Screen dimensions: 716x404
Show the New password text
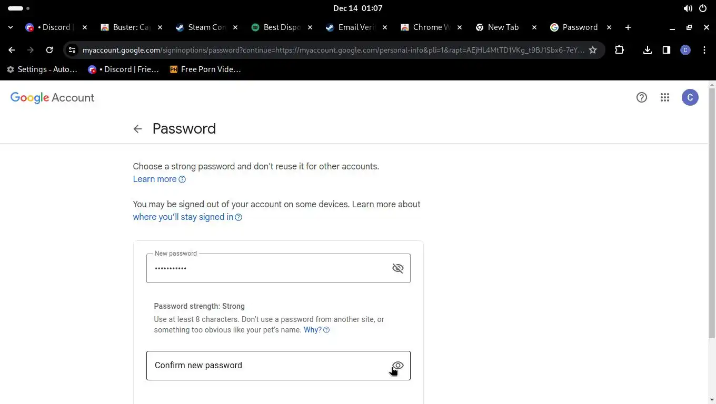pyautogui.click(x=397, y=268)
